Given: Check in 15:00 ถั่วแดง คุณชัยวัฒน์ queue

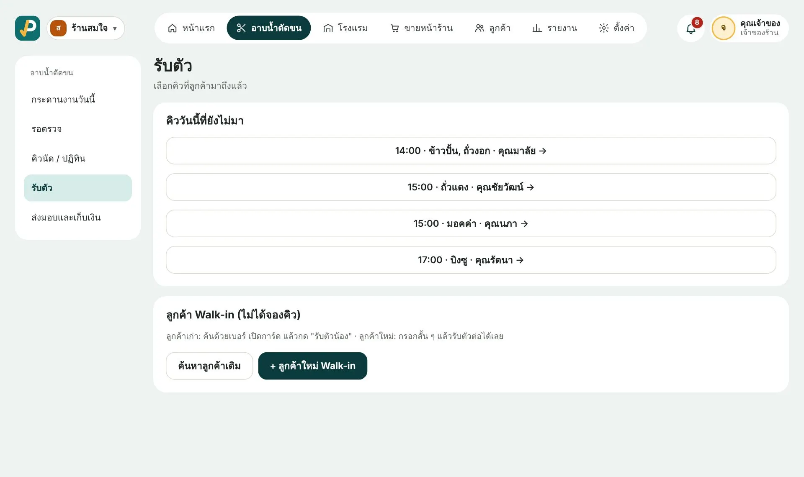Looking at the screenshot, I should (471, 187).
